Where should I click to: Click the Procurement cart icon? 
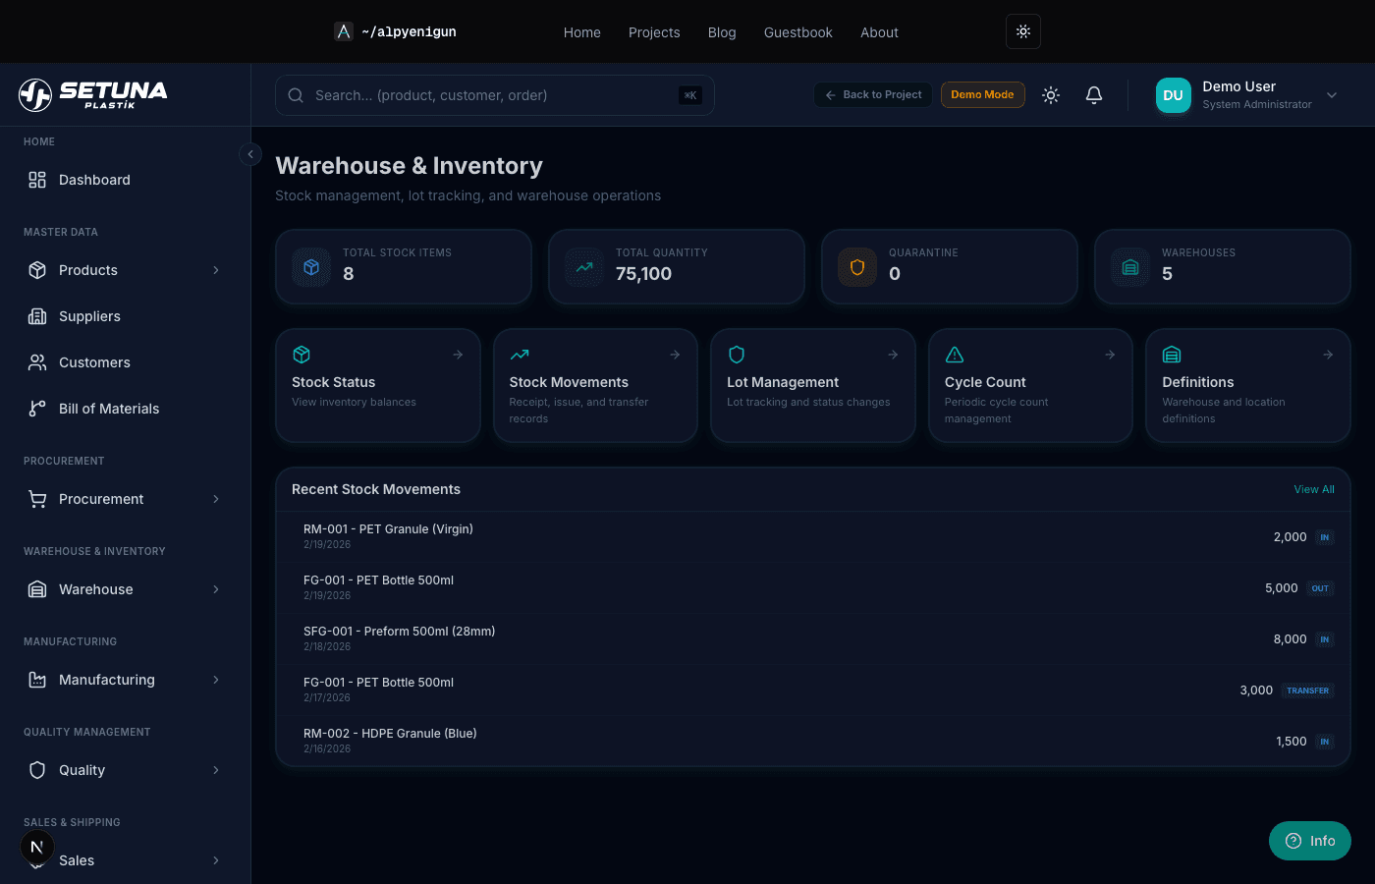coord(37,499)
